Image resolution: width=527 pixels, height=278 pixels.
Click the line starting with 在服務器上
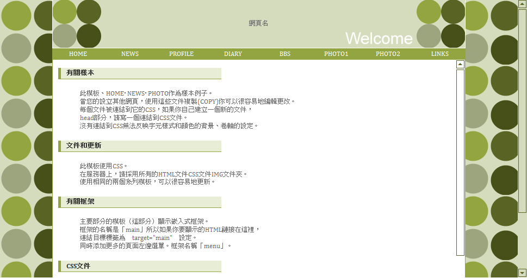(163, 174)
